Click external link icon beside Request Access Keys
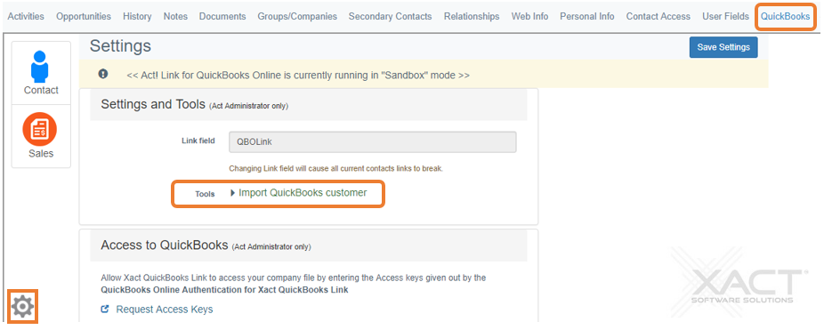Screen dimensions: 824x330 coord(105,310)
